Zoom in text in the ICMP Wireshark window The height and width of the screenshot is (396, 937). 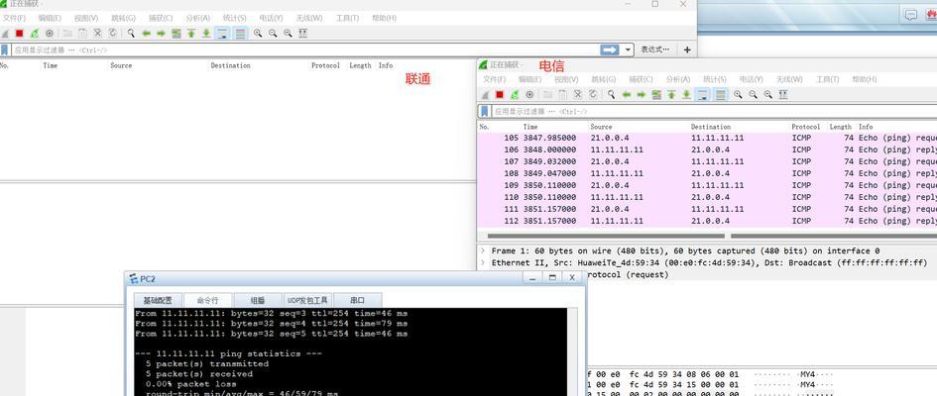[738, 95]
